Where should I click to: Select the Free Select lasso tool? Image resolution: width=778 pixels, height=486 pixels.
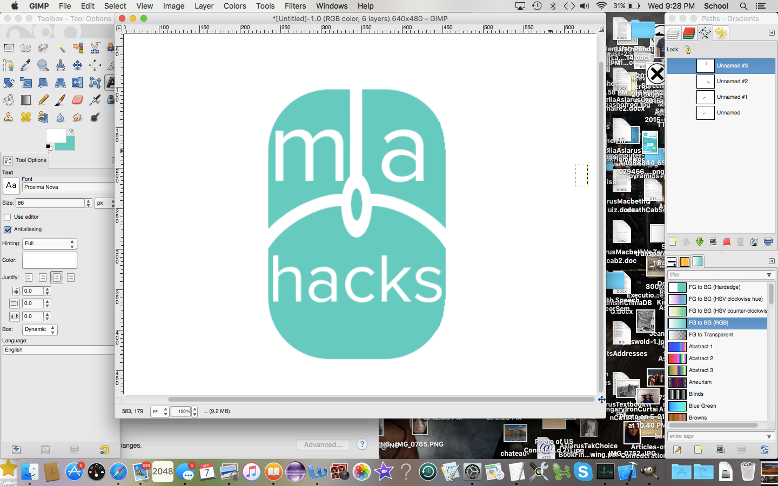[43, 48]
